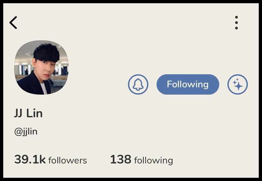Open the three-dot more options menu

pyautogui.click(x=236, y=23)
